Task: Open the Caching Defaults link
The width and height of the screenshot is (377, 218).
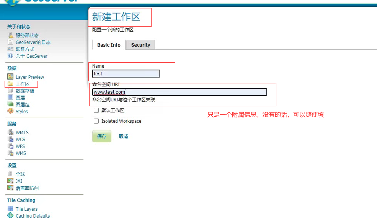Action: coord(33,216)
